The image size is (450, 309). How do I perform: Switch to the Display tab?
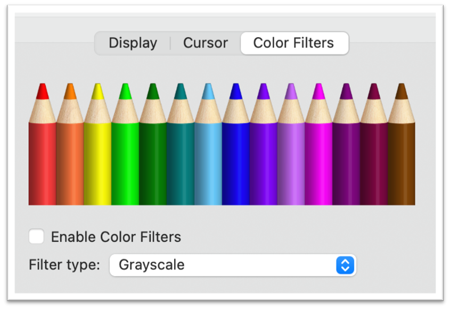[132, 43]
